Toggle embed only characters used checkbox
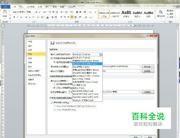The height and width of the screenshot is (138, 180). pos(54,106)
